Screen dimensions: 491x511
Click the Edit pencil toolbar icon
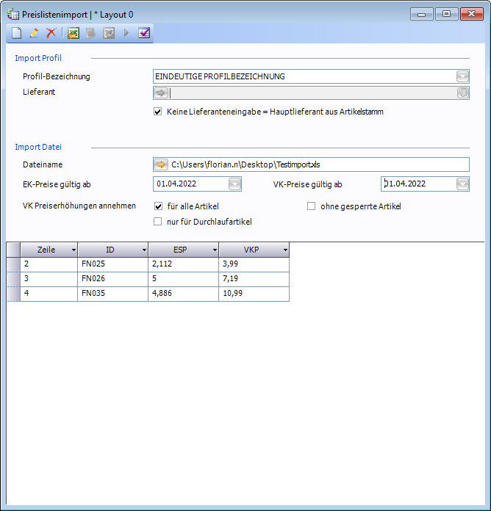[x=34, y=33]
